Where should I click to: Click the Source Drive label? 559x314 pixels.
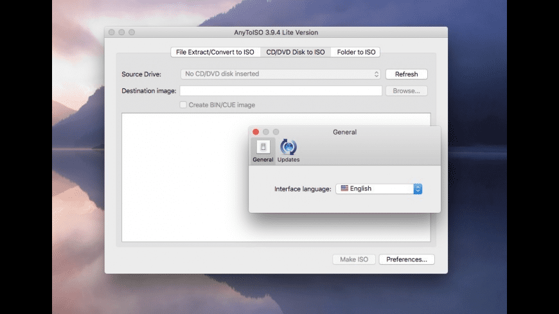141,74
